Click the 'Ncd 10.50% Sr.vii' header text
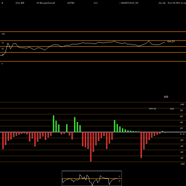This screenshot has height=186, width=186. [x=177, y=3]
